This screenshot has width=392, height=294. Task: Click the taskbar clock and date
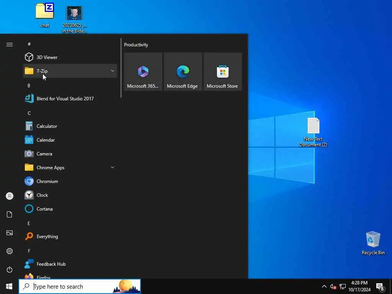pyautogui.click(x=359, y=286)
